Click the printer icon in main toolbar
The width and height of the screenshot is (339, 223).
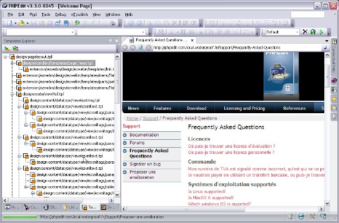click(x=112, y=23)
